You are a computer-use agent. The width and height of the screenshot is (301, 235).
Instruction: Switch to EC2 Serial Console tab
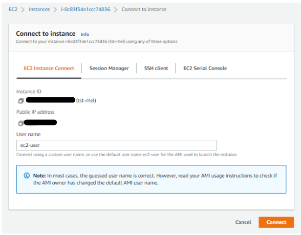pyautogui.click(x=205, y=69)
